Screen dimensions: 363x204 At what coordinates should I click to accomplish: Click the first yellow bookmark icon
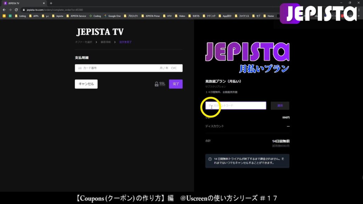pos(4,16)
